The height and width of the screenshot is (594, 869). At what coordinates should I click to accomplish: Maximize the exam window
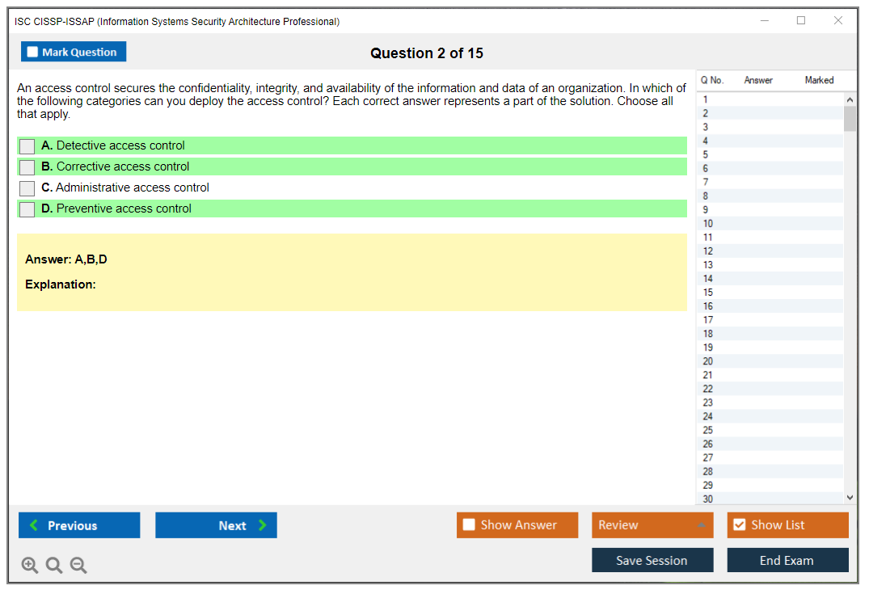tap(801, 21)
